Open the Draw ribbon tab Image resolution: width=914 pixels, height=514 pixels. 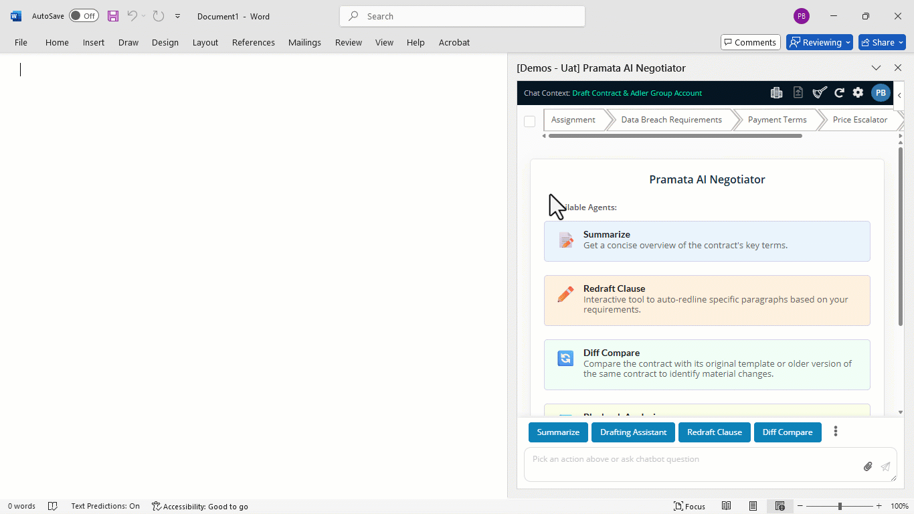(128, 42)
